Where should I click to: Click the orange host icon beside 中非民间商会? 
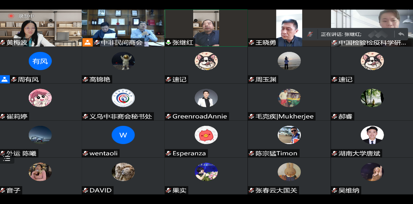[87, 42]
